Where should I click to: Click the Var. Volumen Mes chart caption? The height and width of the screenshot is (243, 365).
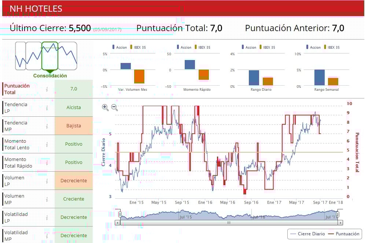(132, 90)
